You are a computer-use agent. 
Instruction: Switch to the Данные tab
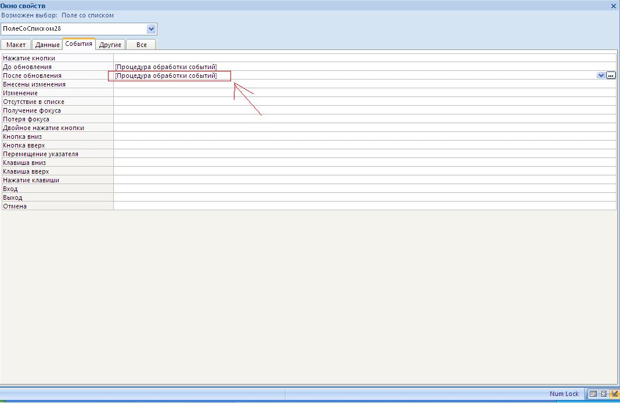[x=47, y=45]
